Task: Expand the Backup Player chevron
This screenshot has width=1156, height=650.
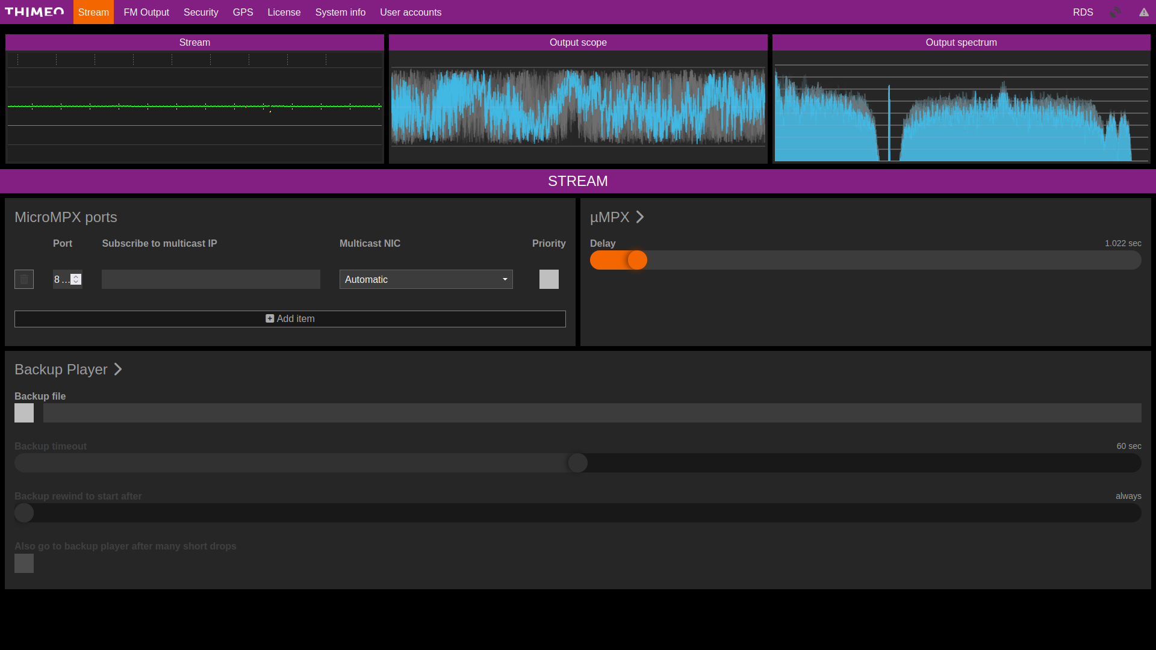Action: [118, 370]
